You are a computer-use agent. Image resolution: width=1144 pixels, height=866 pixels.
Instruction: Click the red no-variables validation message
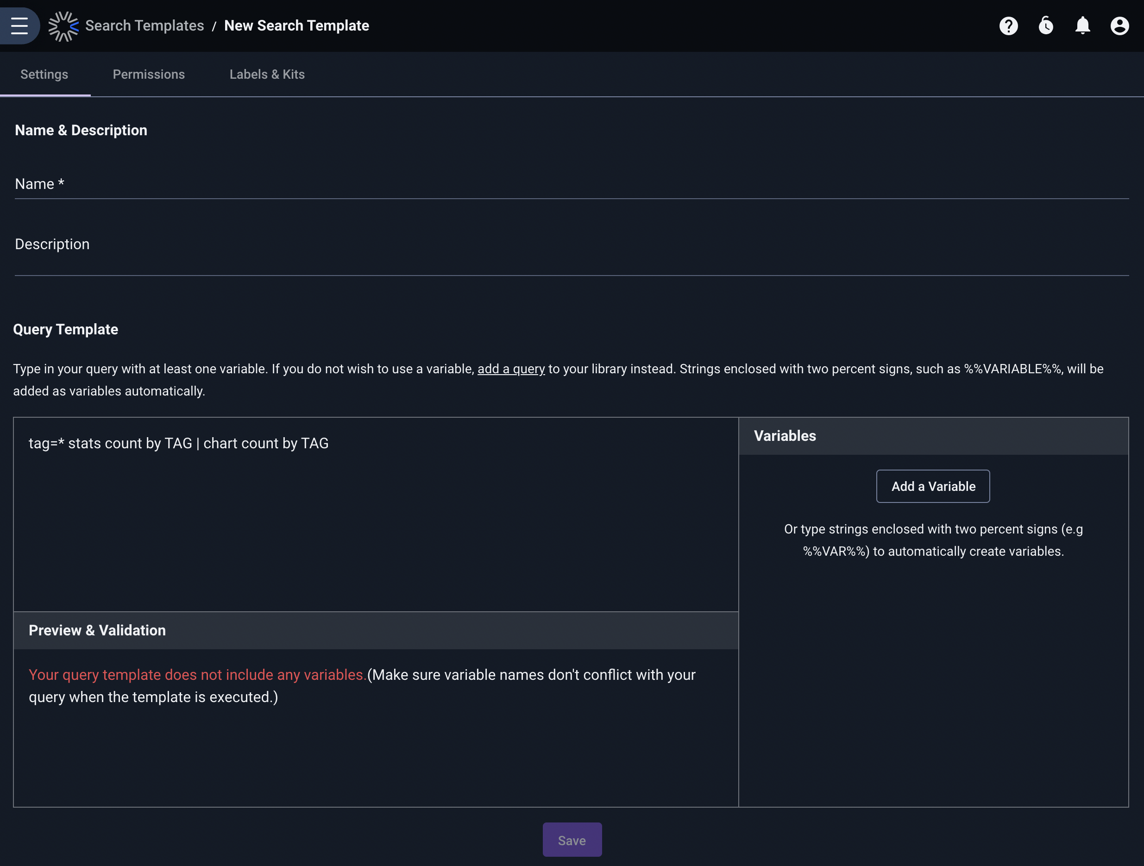(x=197, y=675)
